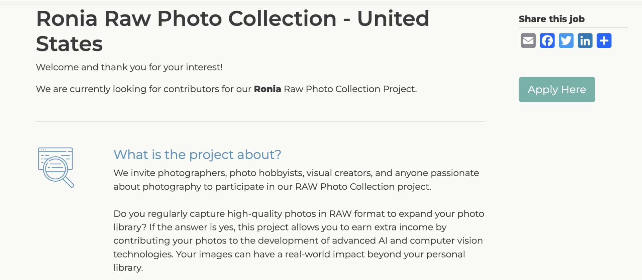Click the "Share this job" heading
Viewport: 642px width, 280px height.
[x=551, y=19]
